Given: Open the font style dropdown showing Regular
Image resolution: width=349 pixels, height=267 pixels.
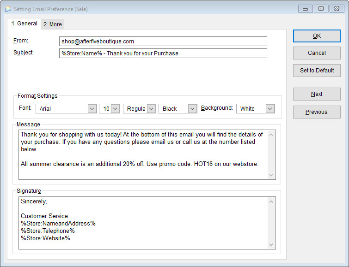Looking at the screenshot, I should click(x=139, y=109).
